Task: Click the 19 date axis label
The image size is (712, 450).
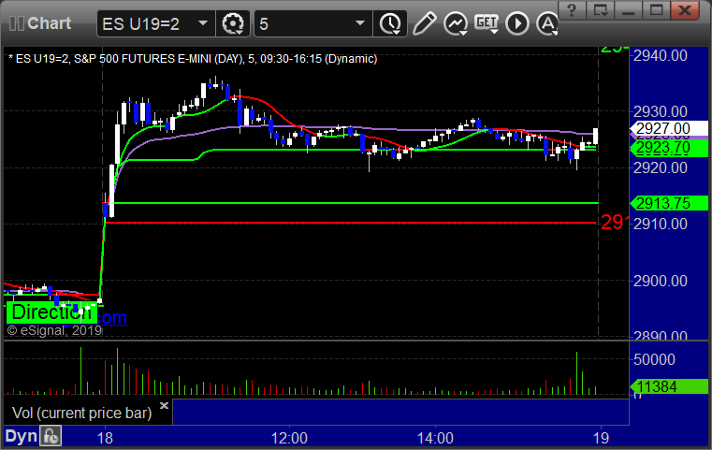Action: coord(601,438)
